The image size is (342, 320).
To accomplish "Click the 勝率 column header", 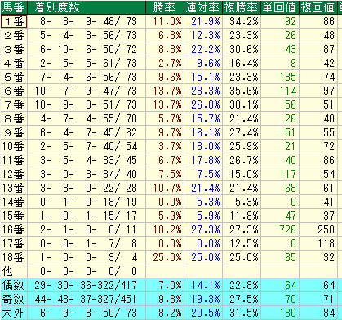I will (164, 7).
